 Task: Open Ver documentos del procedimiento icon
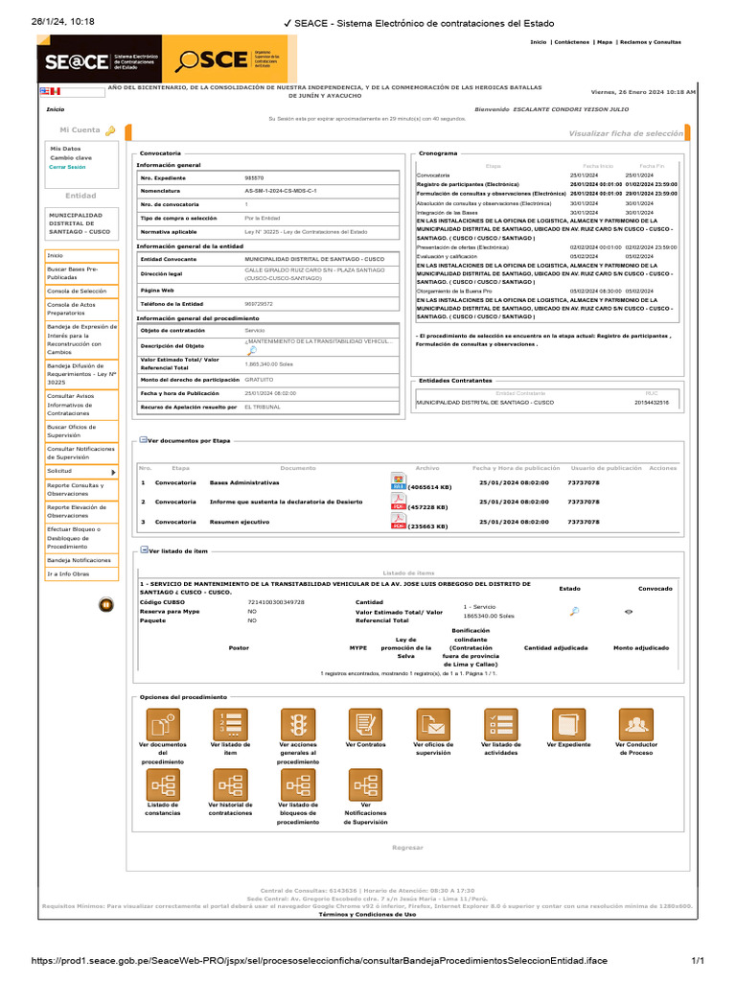(163, 725)
